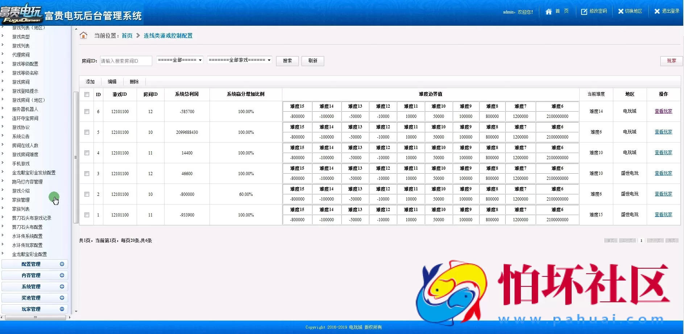Check the checkbox for row ID 6
The image size is (684, 334).
[x=87, y=111]
